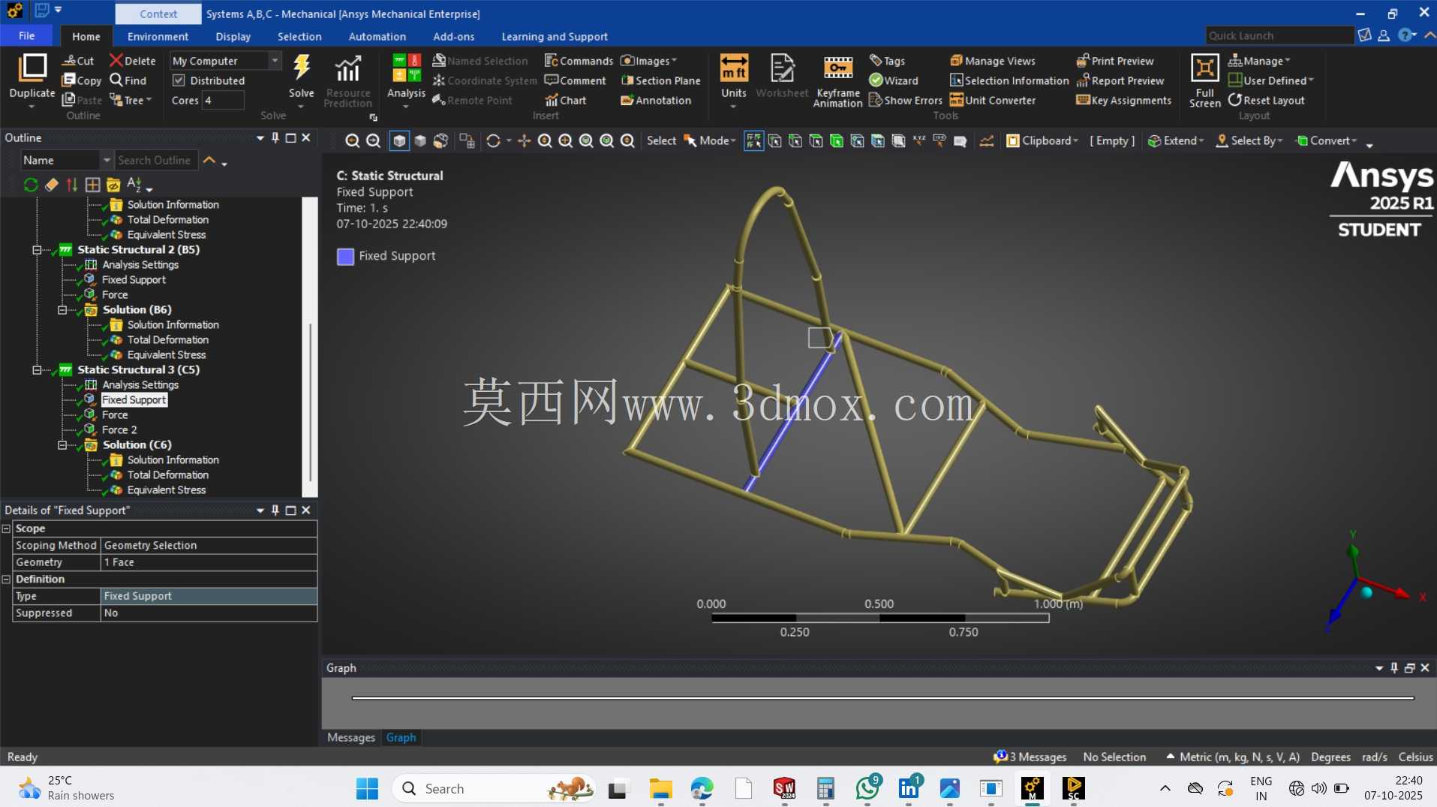Click Key Assignments button
This screenshot has width=1437, height=807.
click(1123, 100)
